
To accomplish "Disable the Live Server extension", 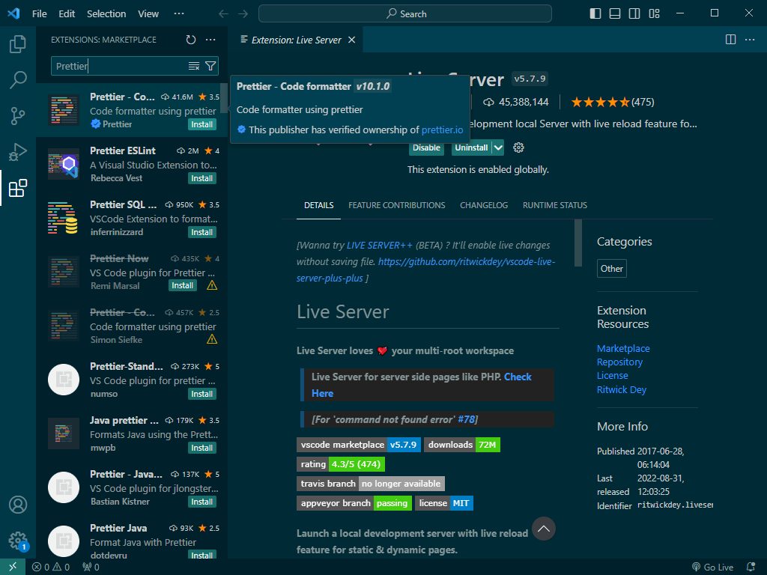I will coord(426,147).
